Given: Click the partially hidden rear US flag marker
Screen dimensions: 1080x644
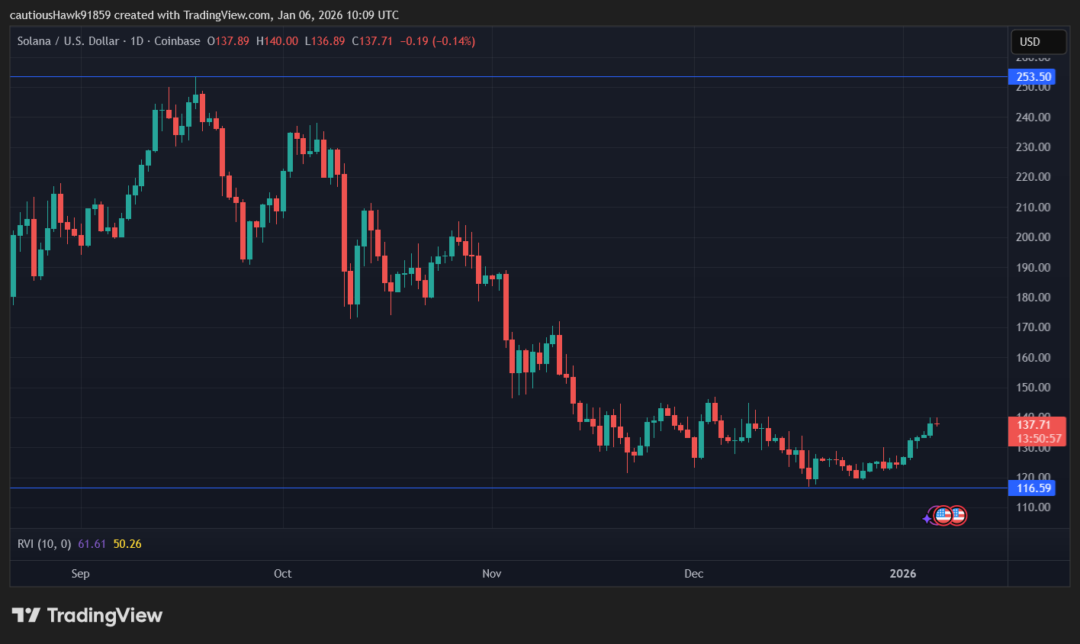Looking at the screenshot, I should tap(959, 515).
